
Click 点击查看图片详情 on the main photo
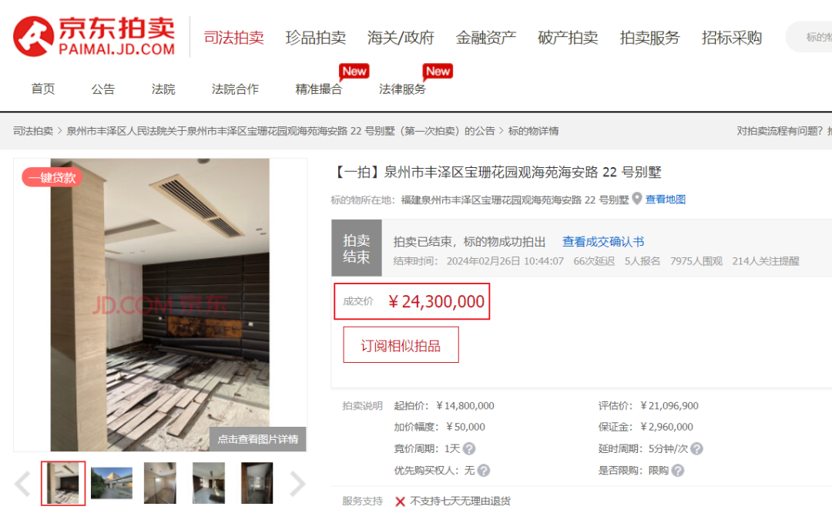257,439
